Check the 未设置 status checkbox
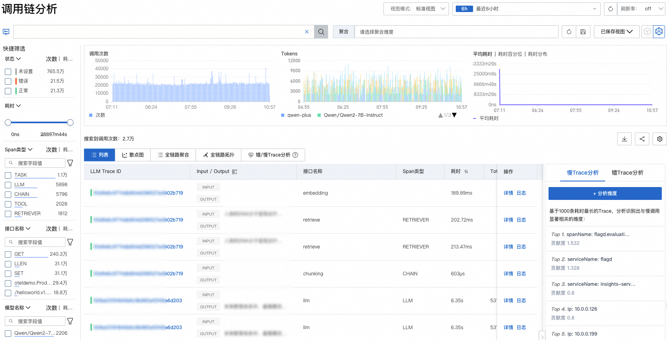Screen dimensions: 667x342 (8, 72)
